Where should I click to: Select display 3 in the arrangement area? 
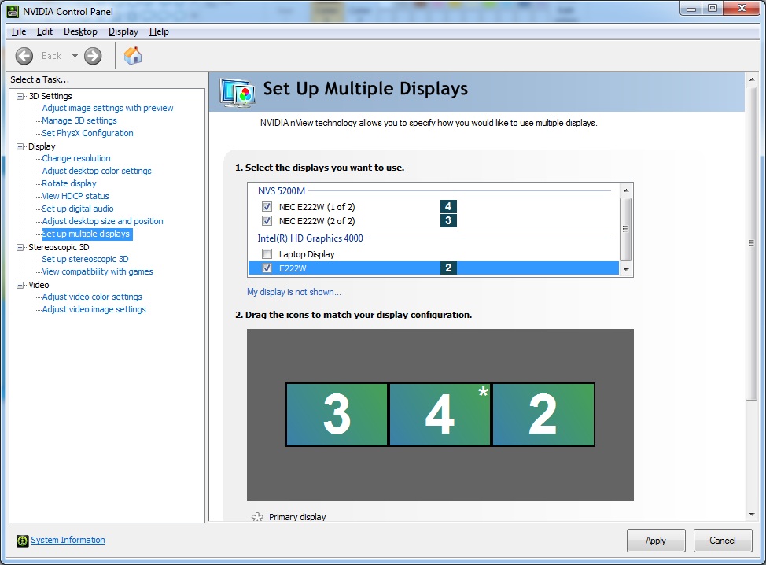337,415
